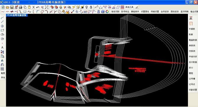
Task: Click the dot grid icon in left sidebar
Action: pos(2,69)
